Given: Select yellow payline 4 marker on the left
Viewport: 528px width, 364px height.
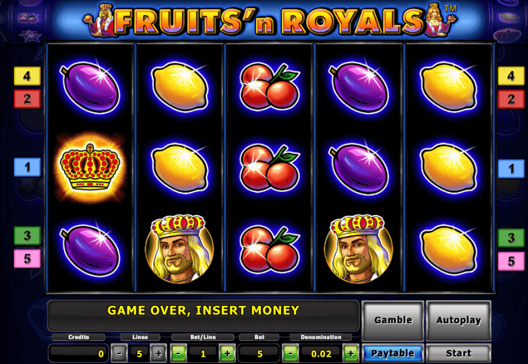Looking at the screenshot, I should pos(27,76).
